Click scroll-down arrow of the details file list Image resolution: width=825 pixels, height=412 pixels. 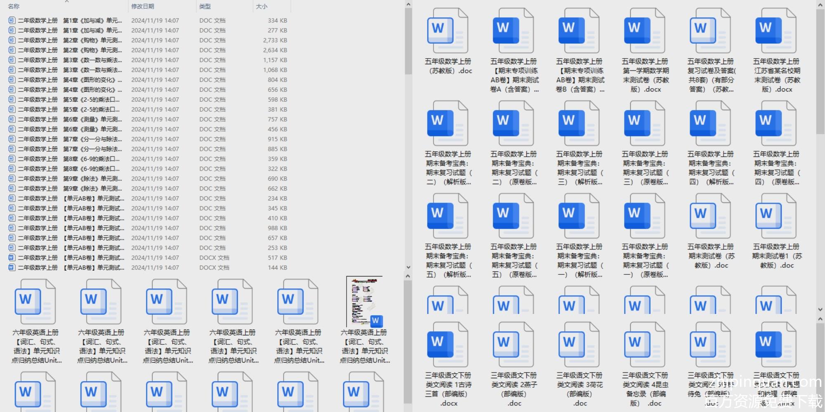tap(408, 267)
